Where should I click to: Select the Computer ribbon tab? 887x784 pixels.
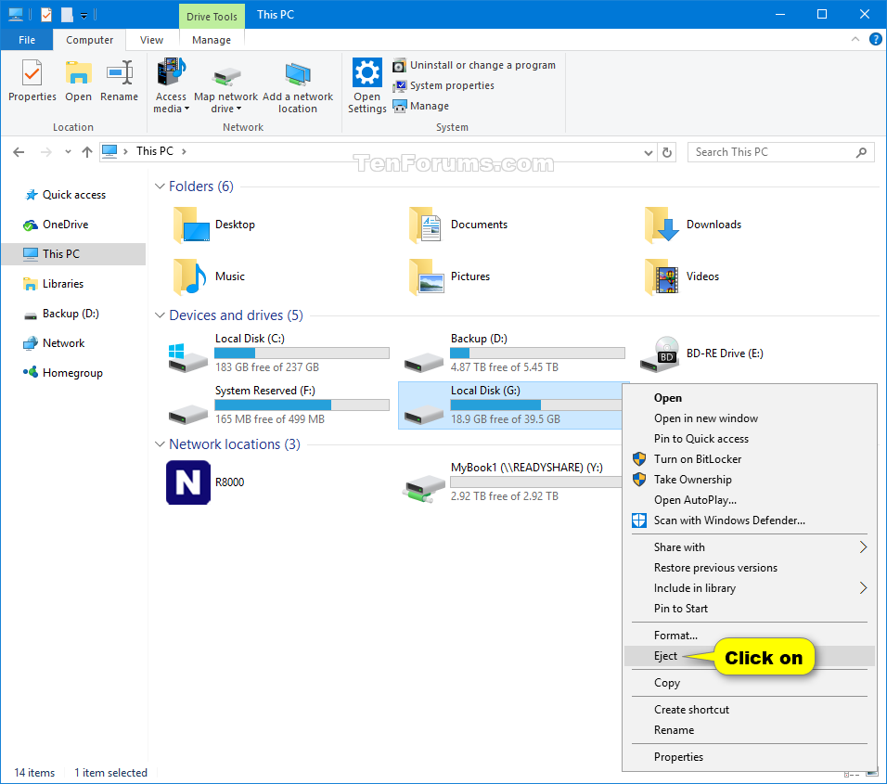pyautogui.click(x=89, y=40)
